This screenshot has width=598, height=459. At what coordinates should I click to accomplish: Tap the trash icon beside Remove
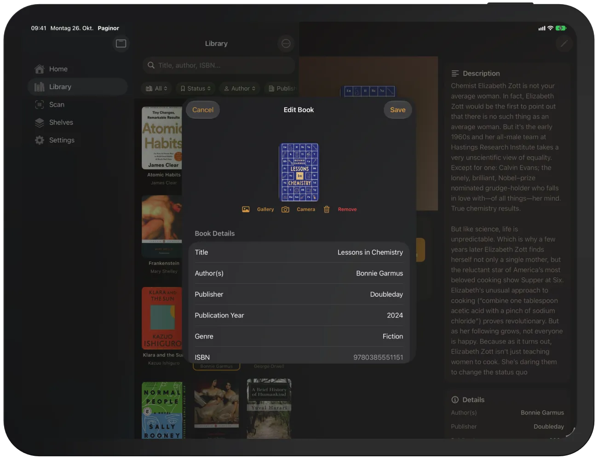point(327,209)
